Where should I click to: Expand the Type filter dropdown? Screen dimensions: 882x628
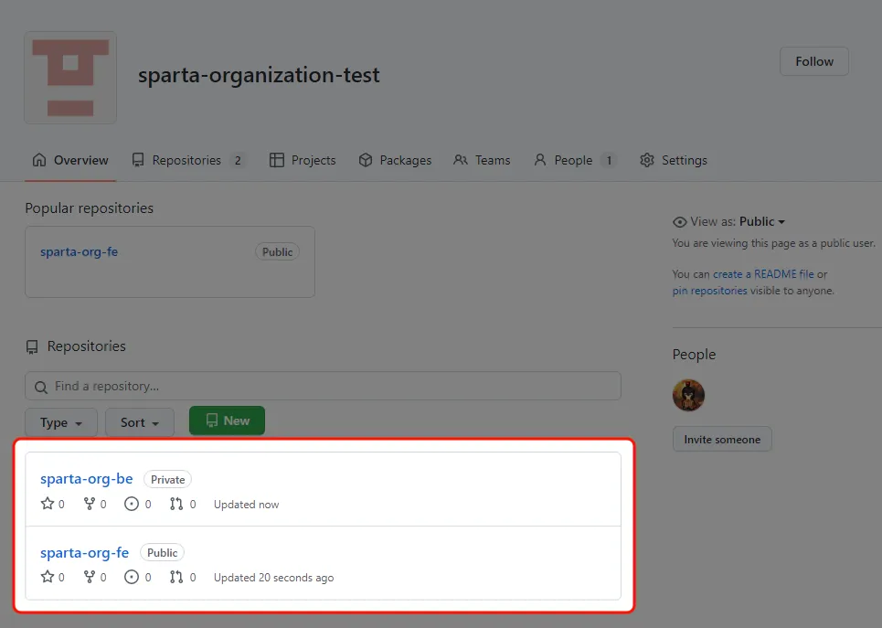(60, 422)
